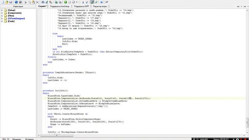This screenshot has height=140, width=249.
Task: Click the help question mark icon
Action: tap(102, 2)
